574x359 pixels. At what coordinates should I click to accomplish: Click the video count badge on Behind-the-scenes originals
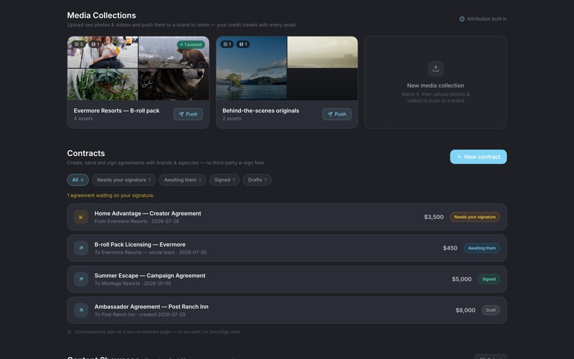point(243,44)
